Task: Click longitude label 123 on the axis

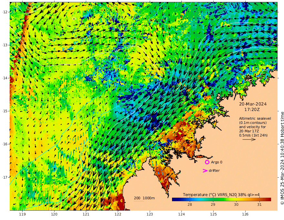Action: pyautogui.click(x=150, y=214)
